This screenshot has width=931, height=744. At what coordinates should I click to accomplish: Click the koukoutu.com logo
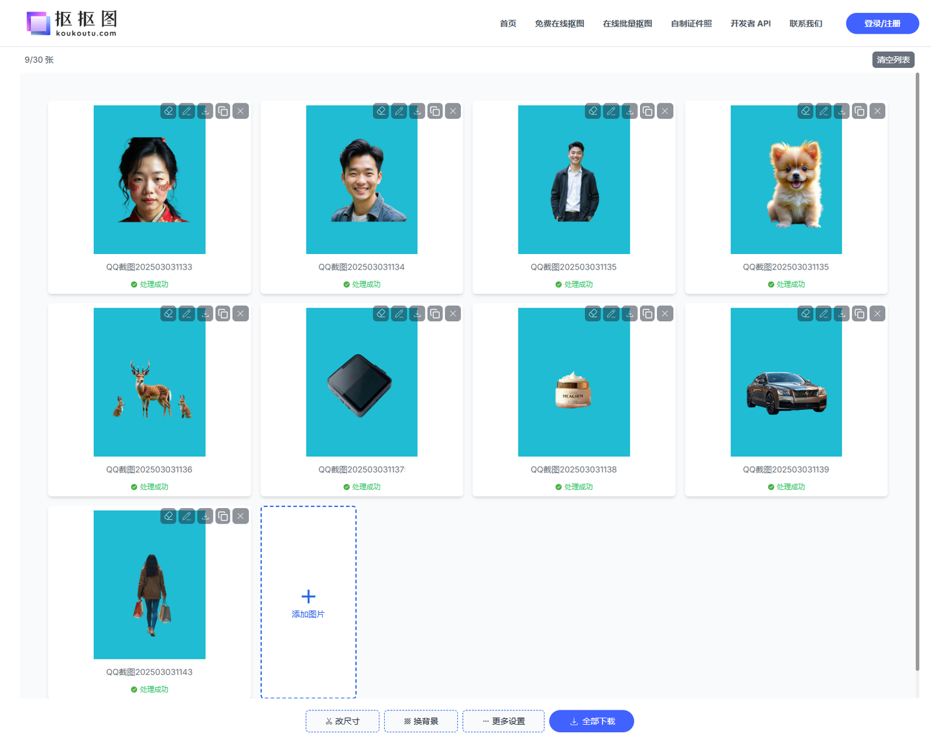[x=72, y=23]
